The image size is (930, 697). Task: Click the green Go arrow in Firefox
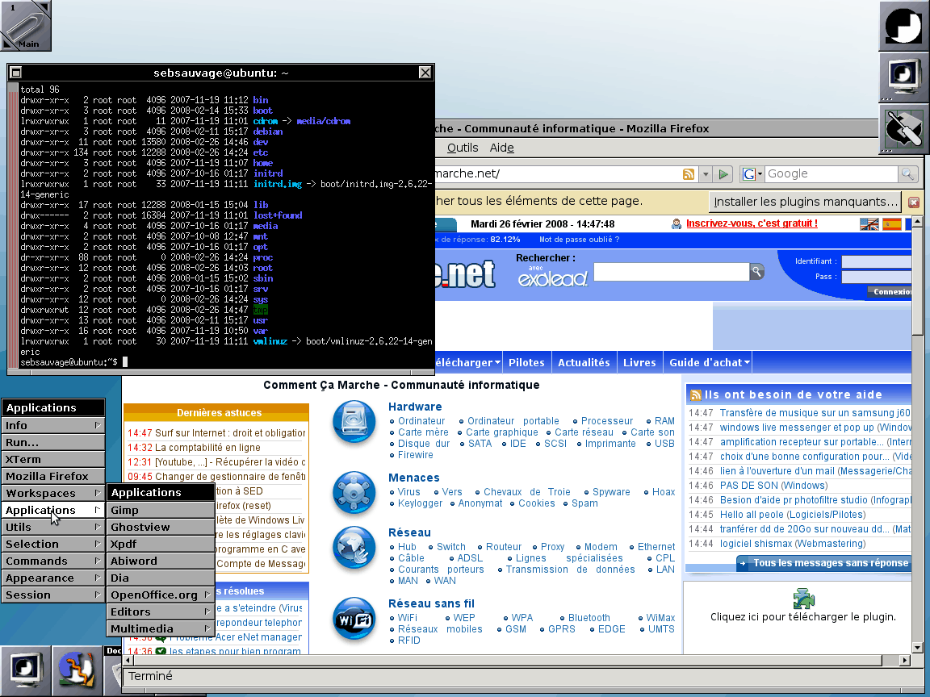point(723,174)
